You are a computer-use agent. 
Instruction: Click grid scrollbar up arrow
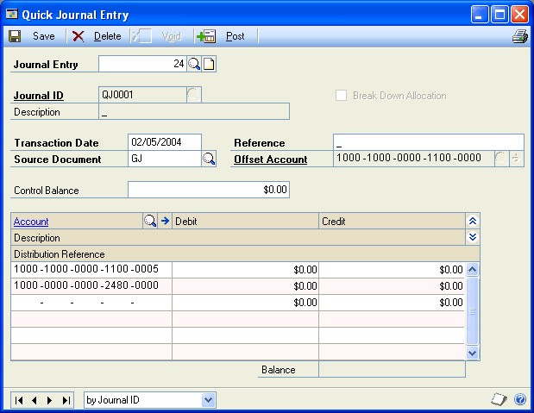472,270
